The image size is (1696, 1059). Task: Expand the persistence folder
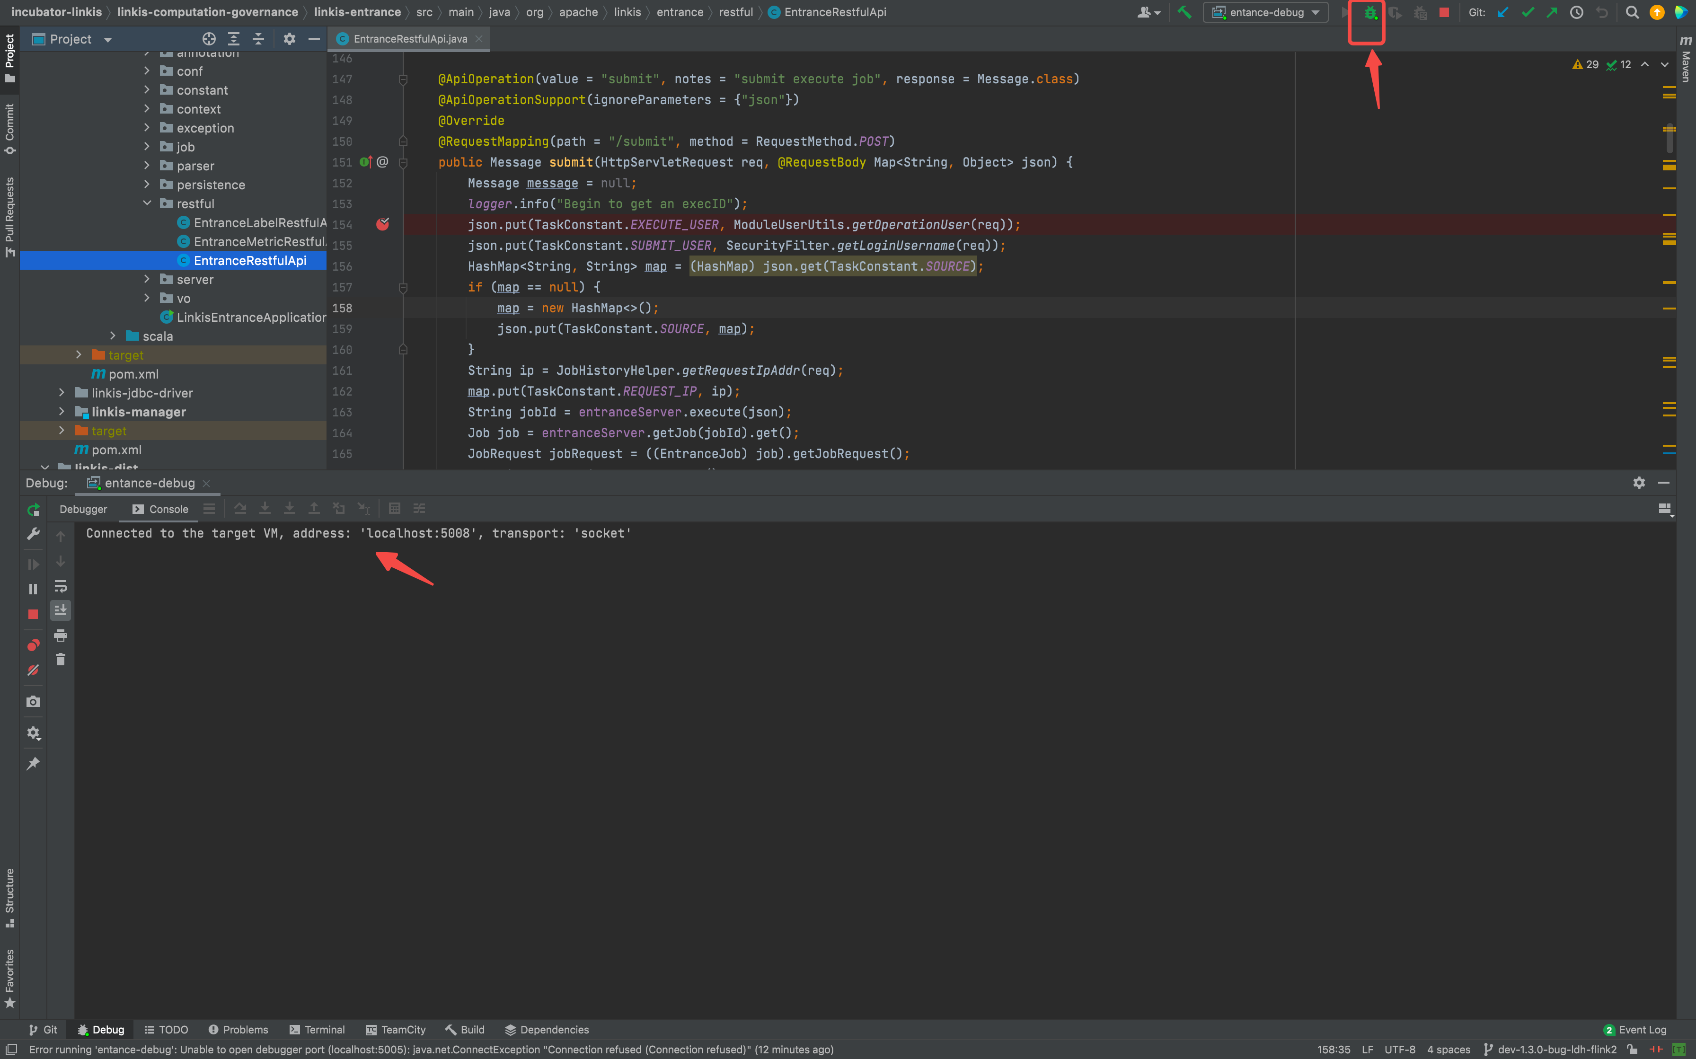click(146, 185)
